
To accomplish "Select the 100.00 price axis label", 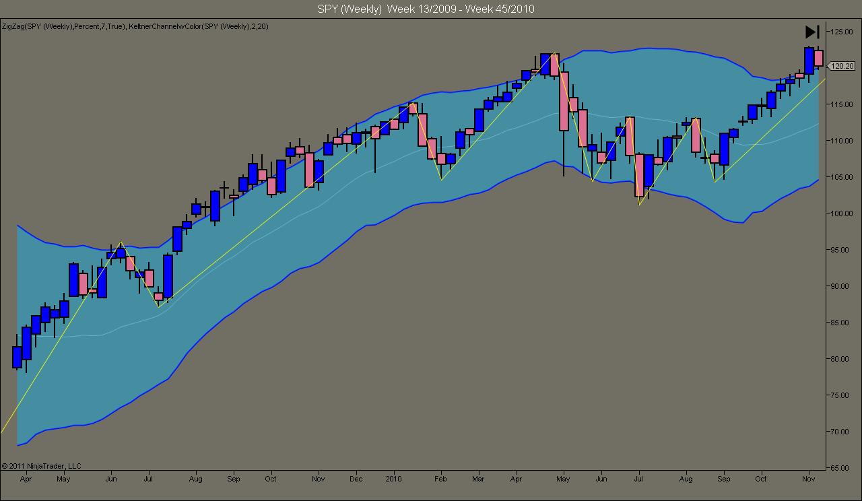I will pyautogui.click(x=842, y=213).
